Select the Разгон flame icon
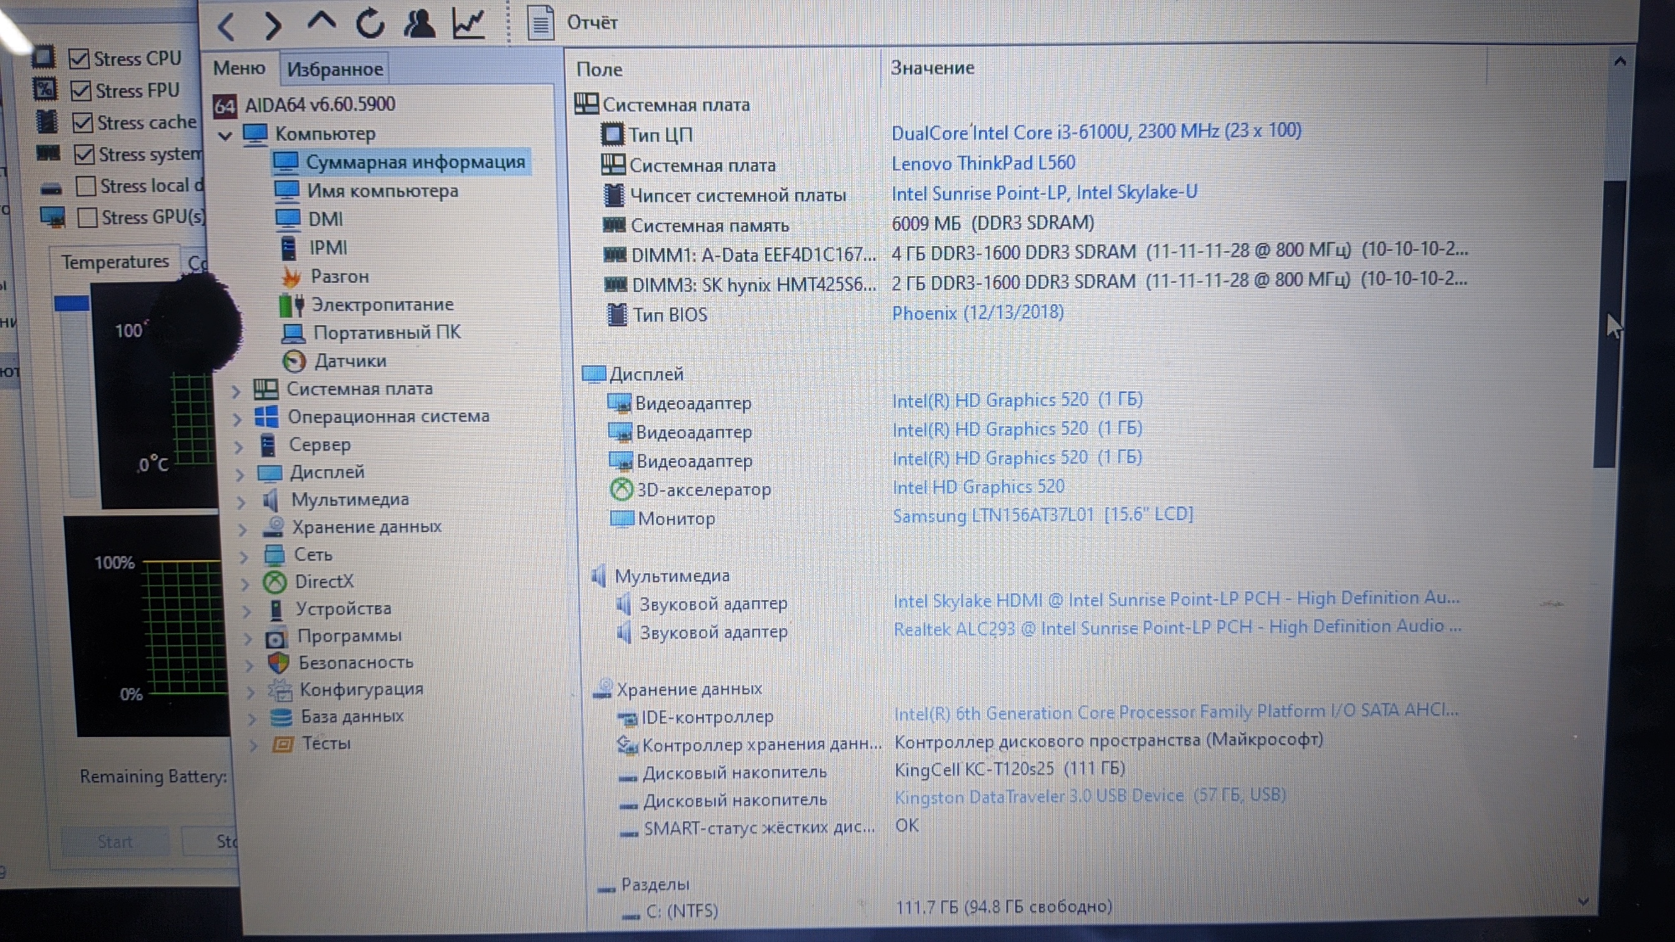Viewport: 1675px width, 942px height. pos(290,277)
